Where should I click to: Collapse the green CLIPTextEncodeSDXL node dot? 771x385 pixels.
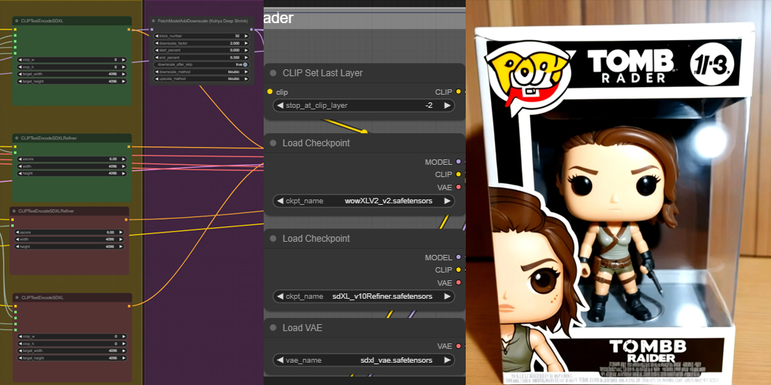click(17, 21)
